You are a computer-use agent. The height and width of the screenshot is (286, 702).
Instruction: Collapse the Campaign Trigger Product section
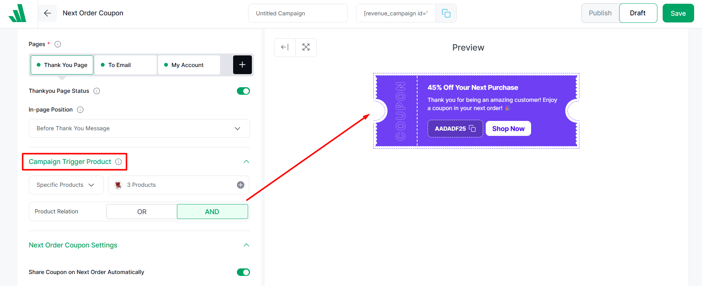click(246, 162)
